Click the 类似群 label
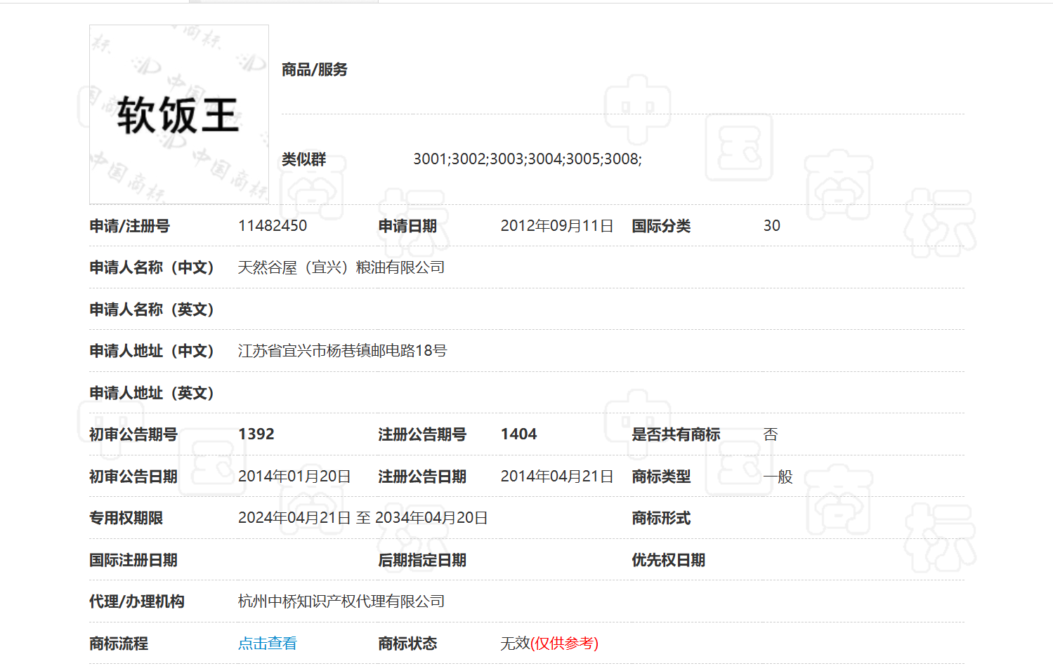The width and height of the screenshot is (1053, 666). click(x=303, y=159)
